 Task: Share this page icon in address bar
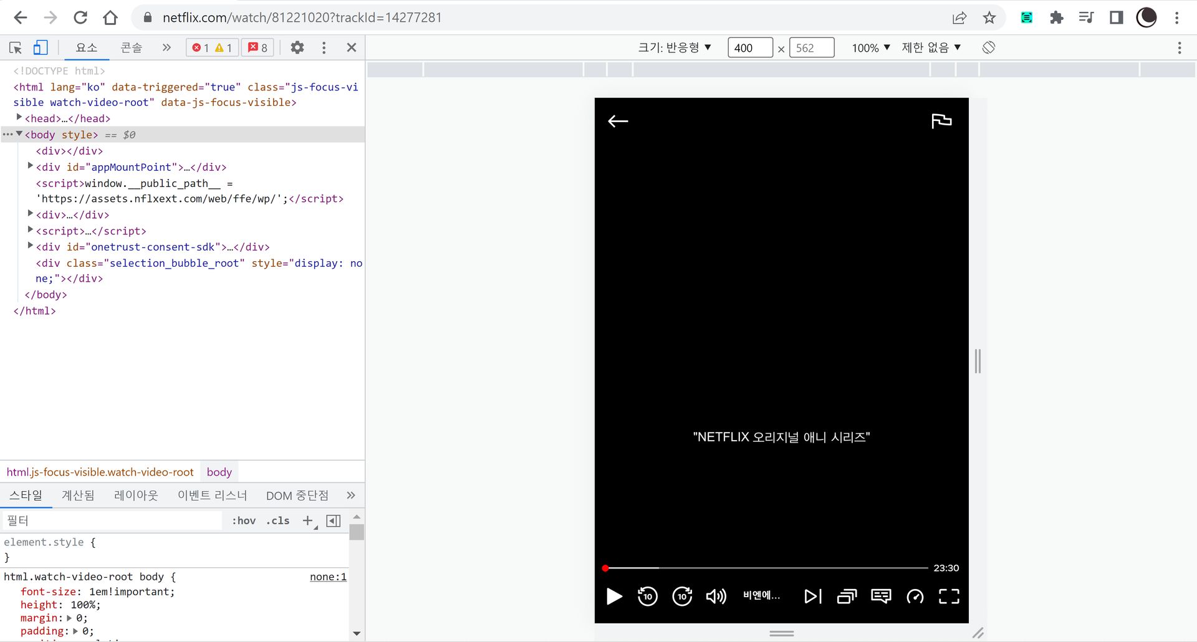[x=959, y=17]
